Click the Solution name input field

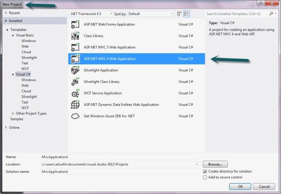pyautogui.click(x=120, y=172)
